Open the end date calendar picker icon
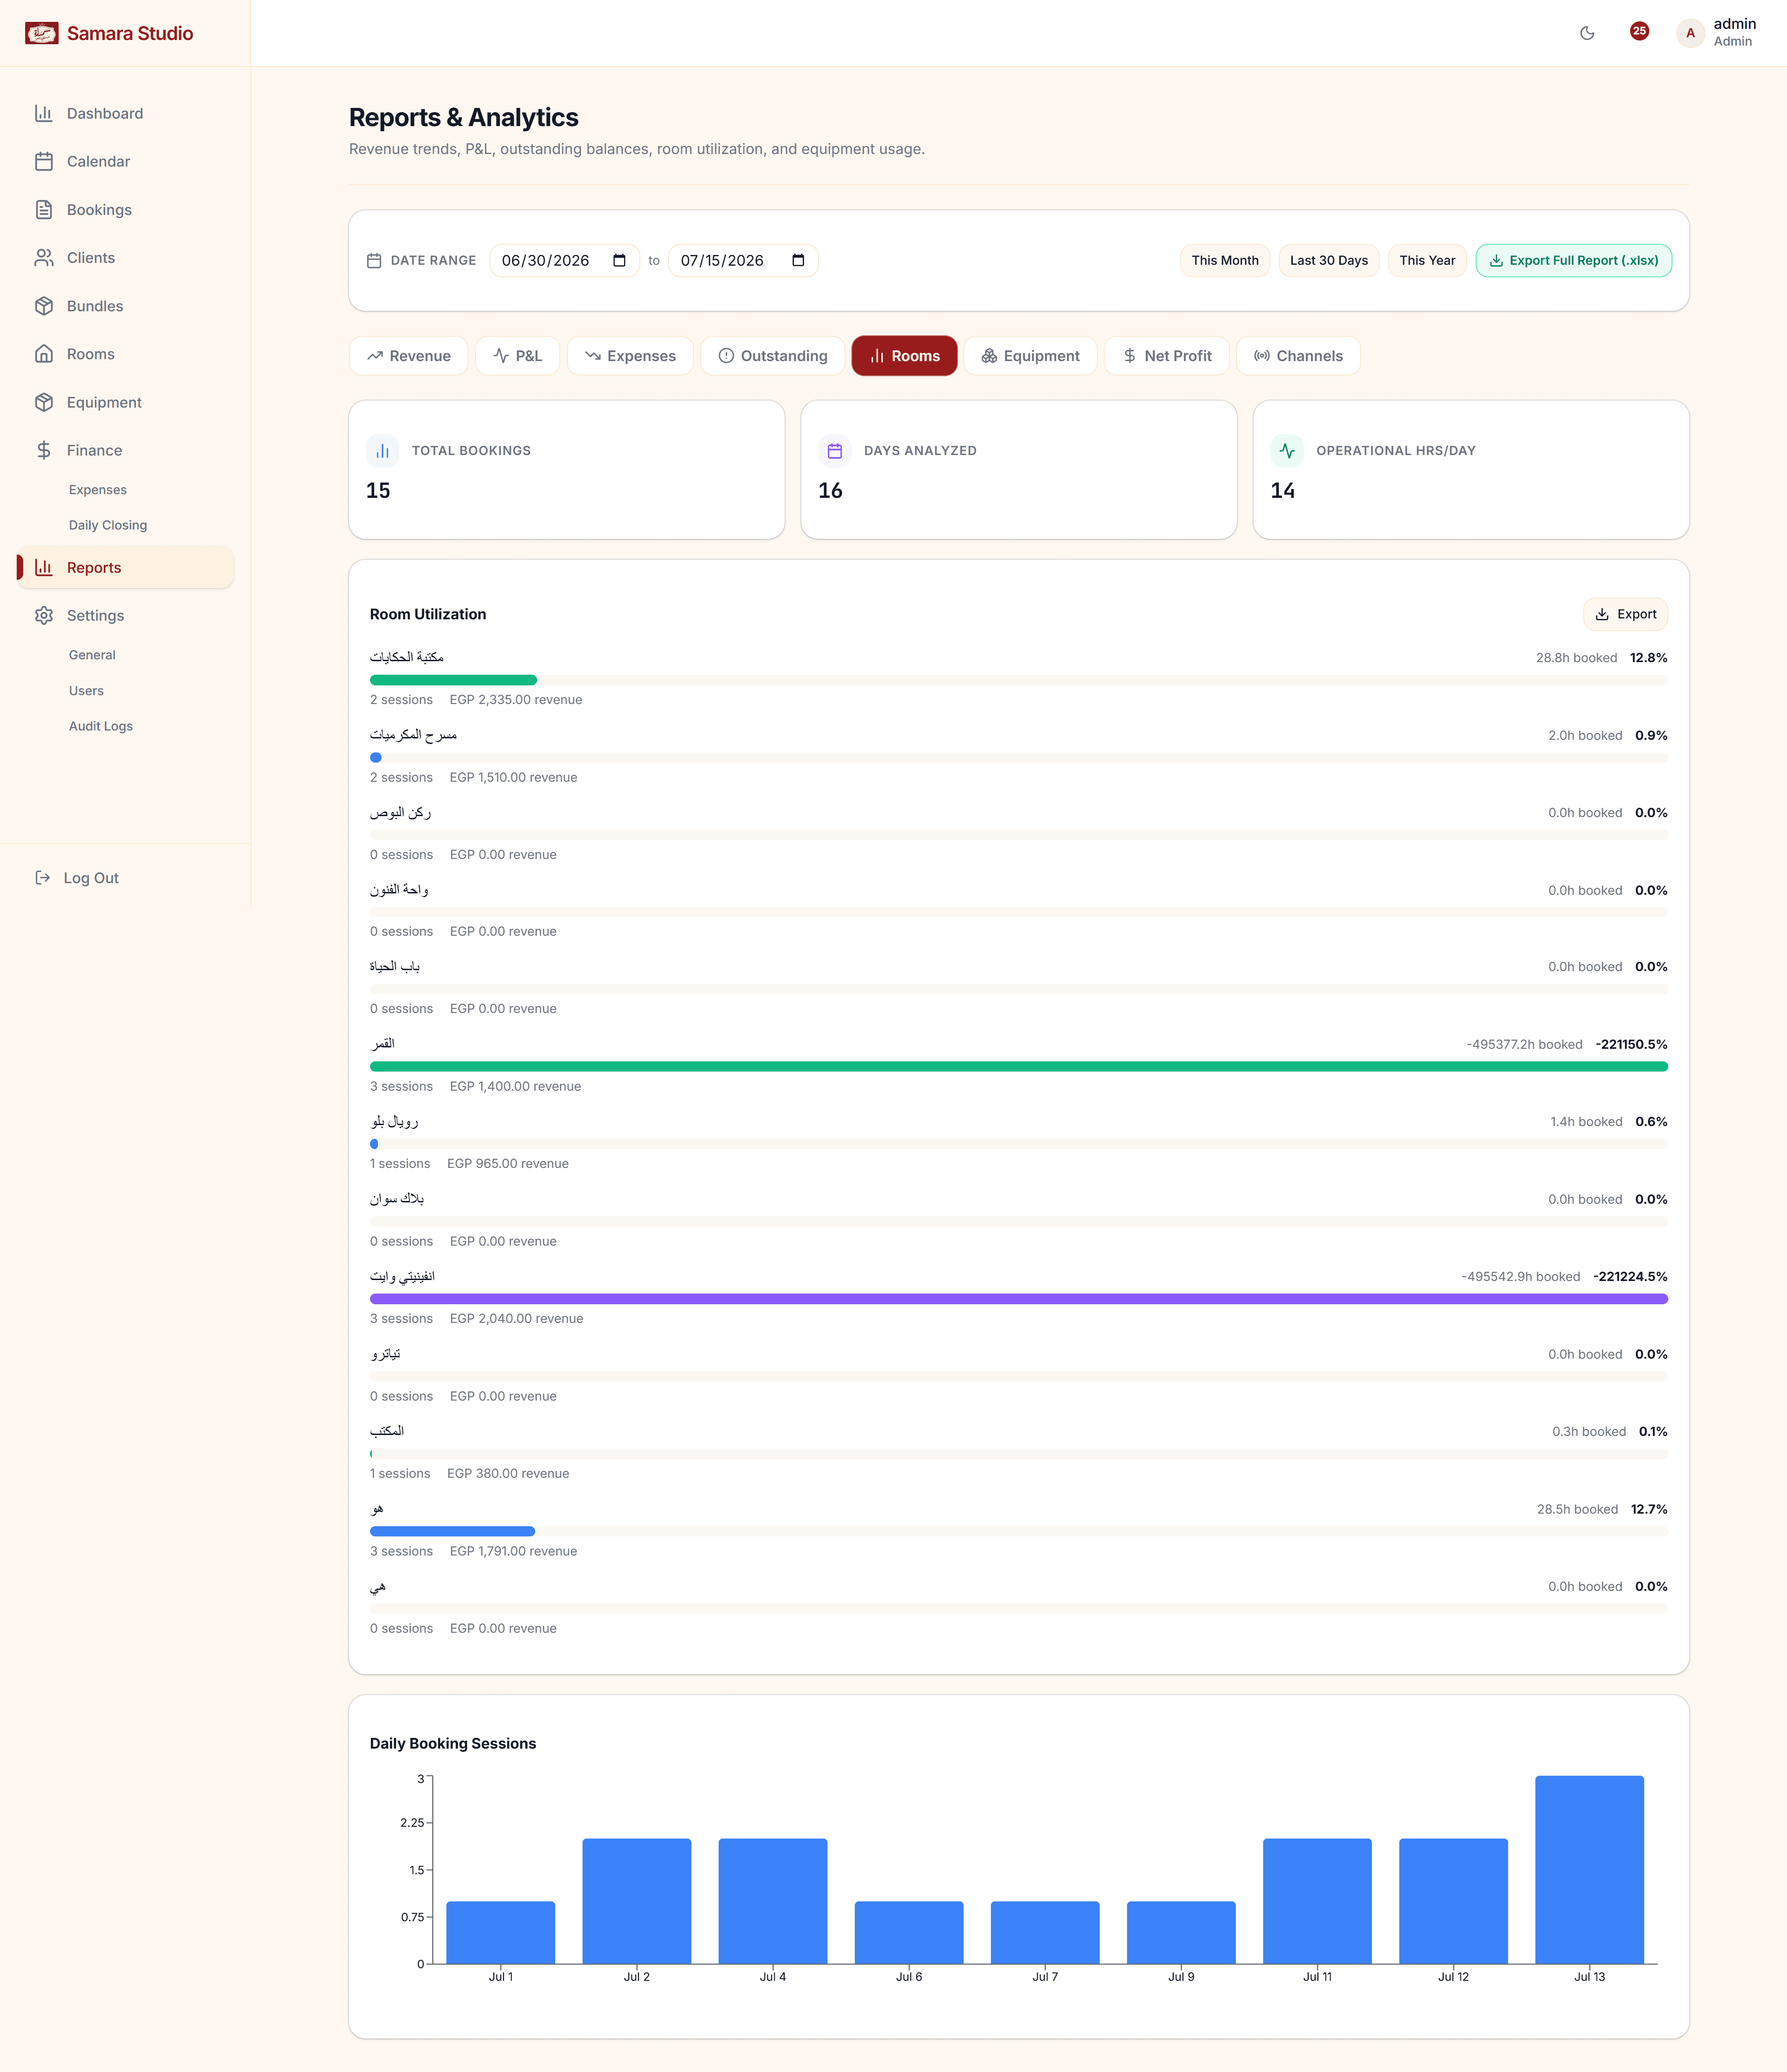This screenshot has width=1787, height=2072. pyautogui.click(x=798, y=260)
